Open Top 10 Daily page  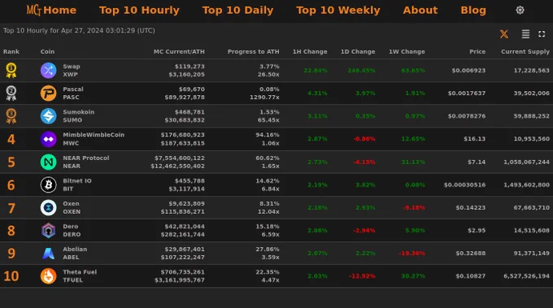tap(237, 11)
